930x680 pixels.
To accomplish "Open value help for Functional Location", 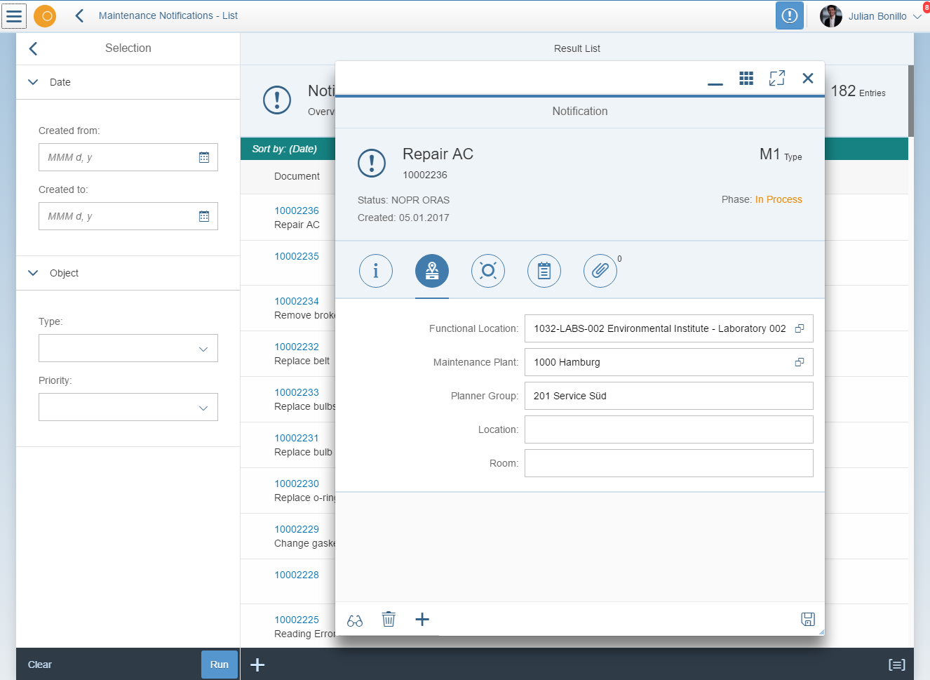I will (800, 328).
